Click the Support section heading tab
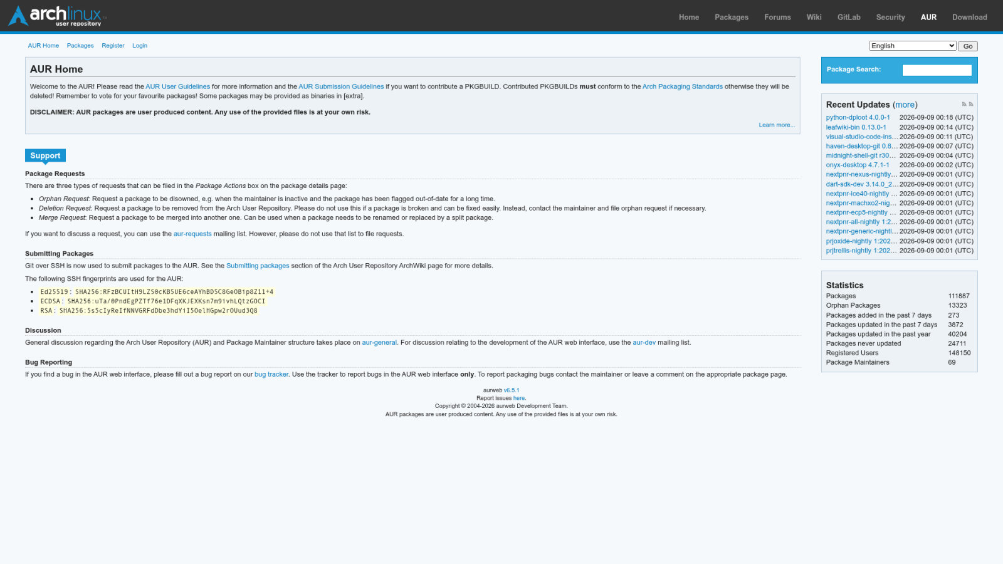 45,155
